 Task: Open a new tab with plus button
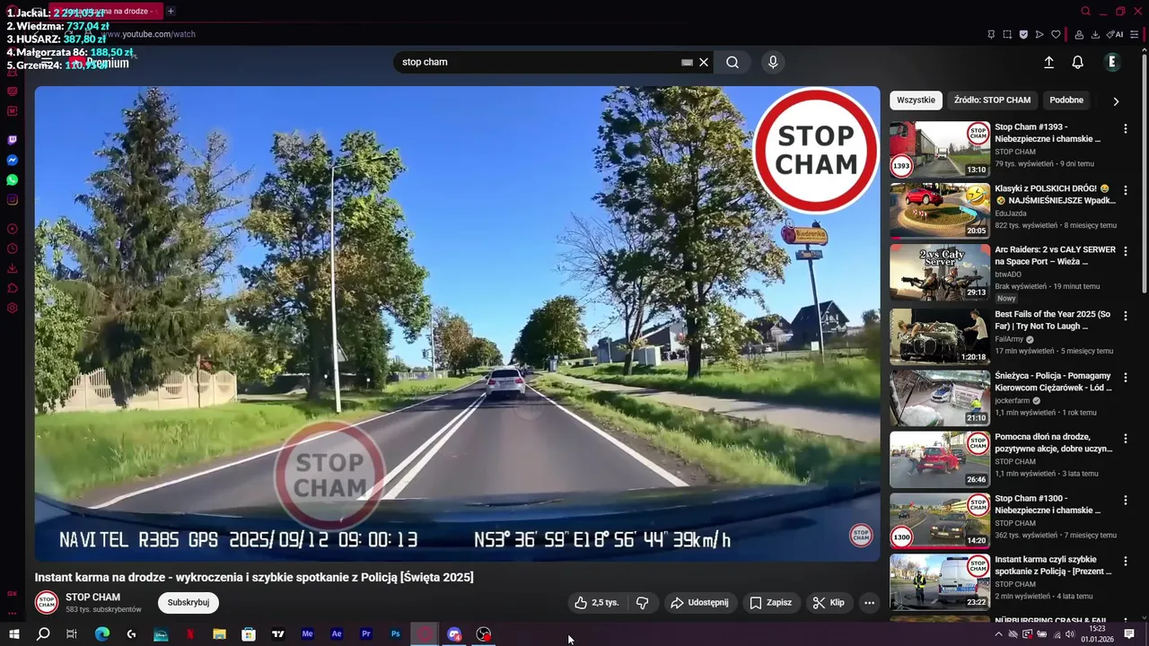point(171,11)
